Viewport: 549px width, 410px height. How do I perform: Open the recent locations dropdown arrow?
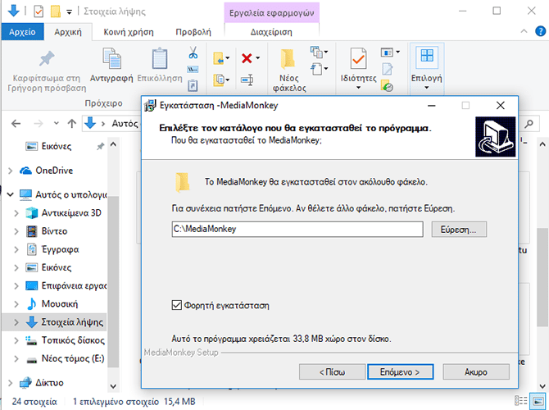pos(56,123)
